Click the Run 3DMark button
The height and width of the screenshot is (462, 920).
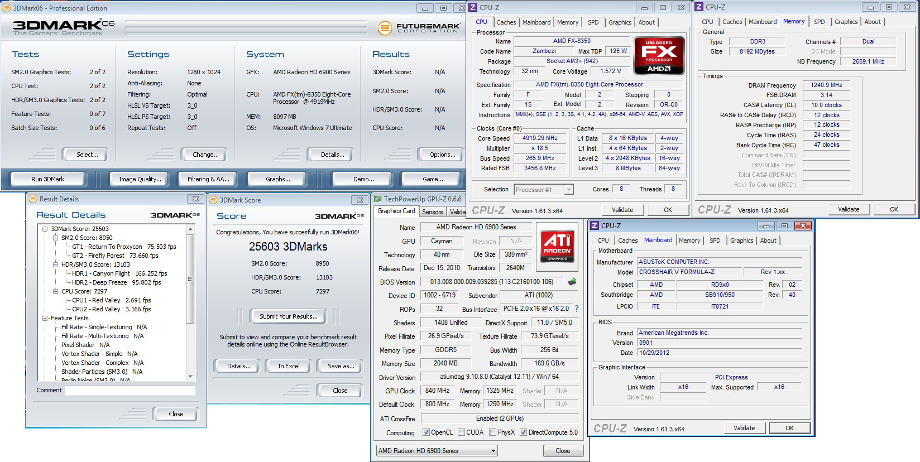tap(48, 179)
